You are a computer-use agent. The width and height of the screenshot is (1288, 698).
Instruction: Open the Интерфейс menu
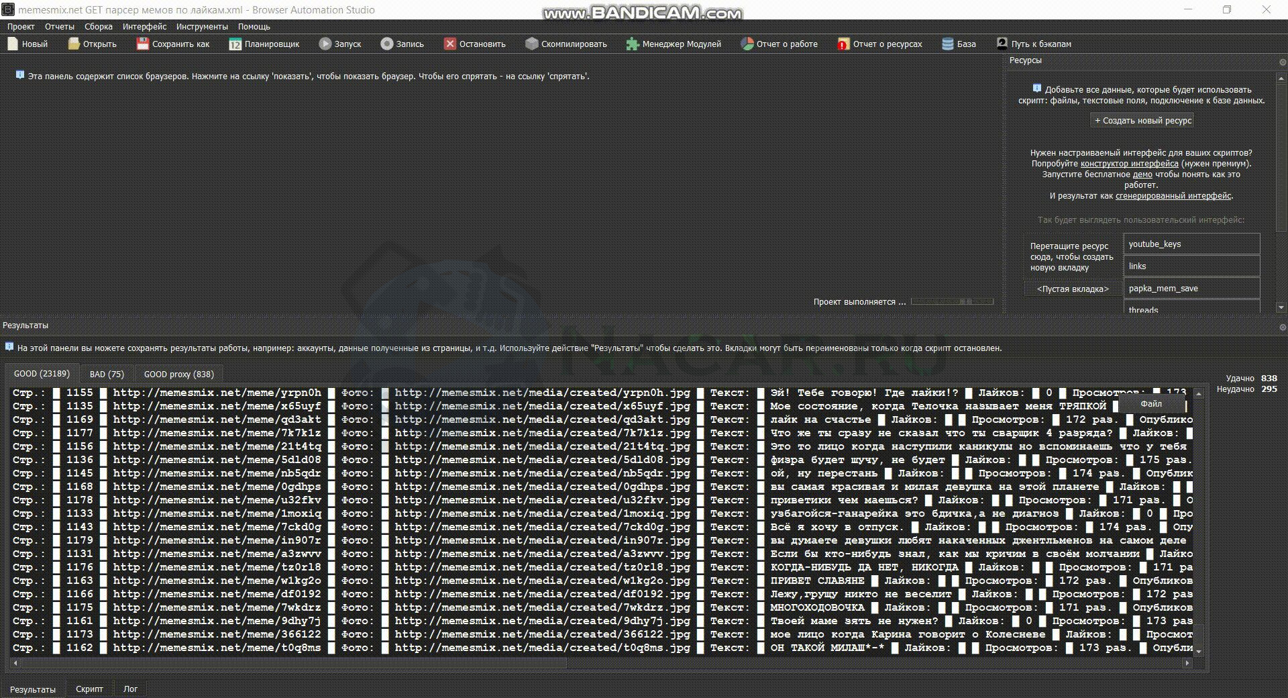(145, 27)
